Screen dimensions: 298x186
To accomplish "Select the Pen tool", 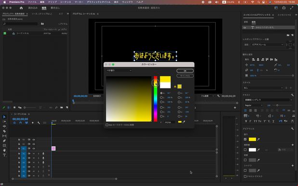I will [4, 141].
